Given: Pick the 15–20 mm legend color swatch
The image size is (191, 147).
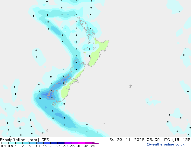Looking at the screenshot, I should click(x=47, y=143).
